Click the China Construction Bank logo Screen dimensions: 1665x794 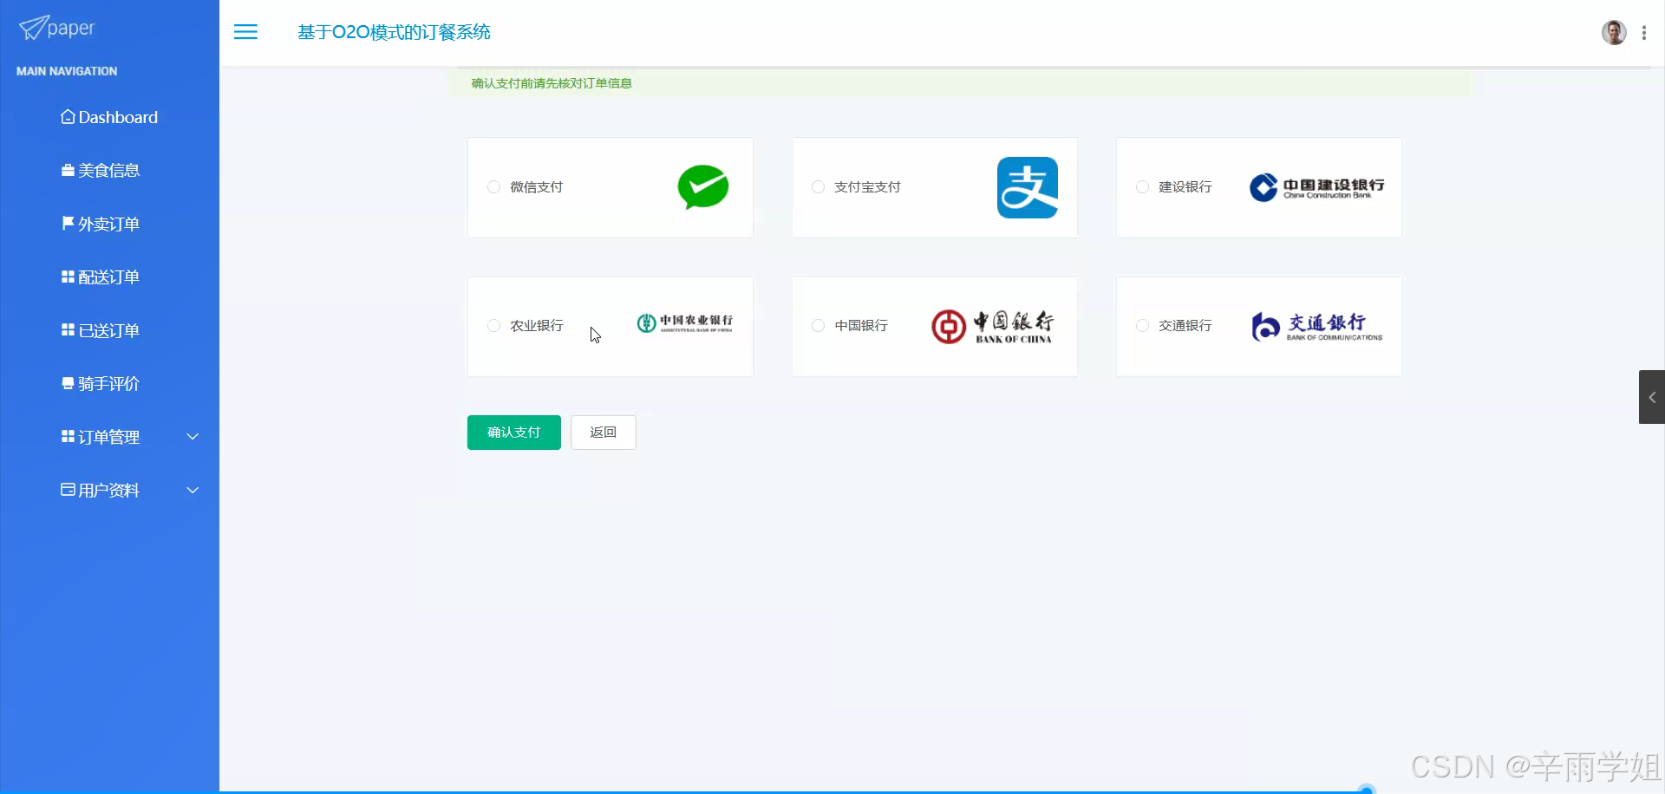[1316, 187]
